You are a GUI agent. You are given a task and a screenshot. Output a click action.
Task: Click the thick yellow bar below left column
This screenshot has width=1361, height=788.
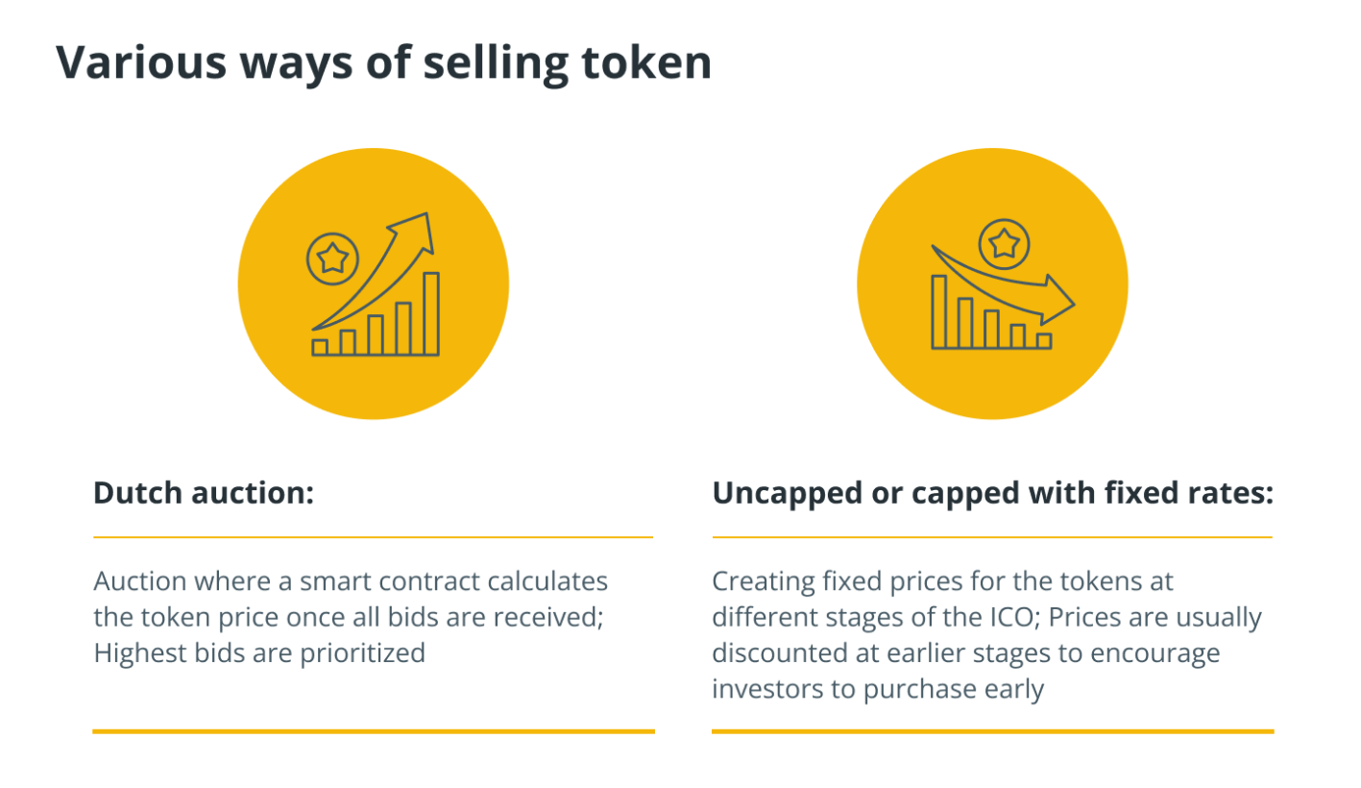tap(373, 731)
